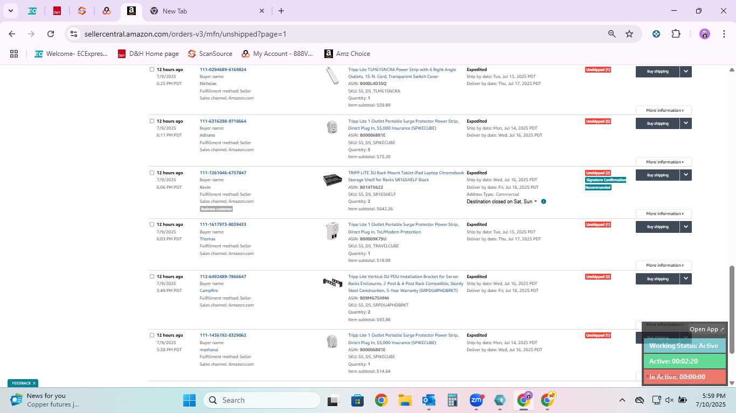Open the Windows Start menu

coord(189,400)
